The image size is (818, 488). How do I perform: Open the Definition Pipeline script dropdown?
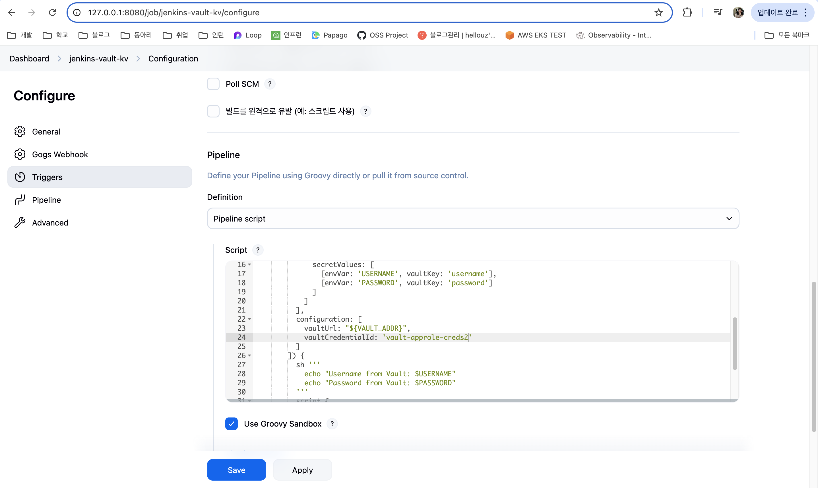tap(473, 219)
